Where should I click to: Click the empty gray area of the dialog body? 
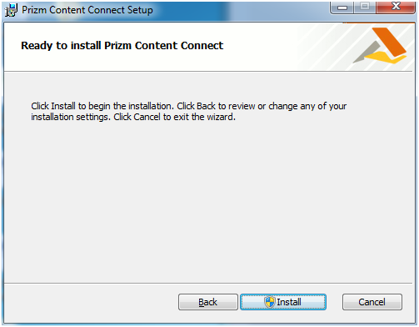[x=208, y=200]
